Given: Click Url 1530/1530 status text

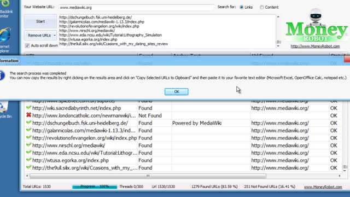Looking at the screenshot, I should (x=164, y=187).
